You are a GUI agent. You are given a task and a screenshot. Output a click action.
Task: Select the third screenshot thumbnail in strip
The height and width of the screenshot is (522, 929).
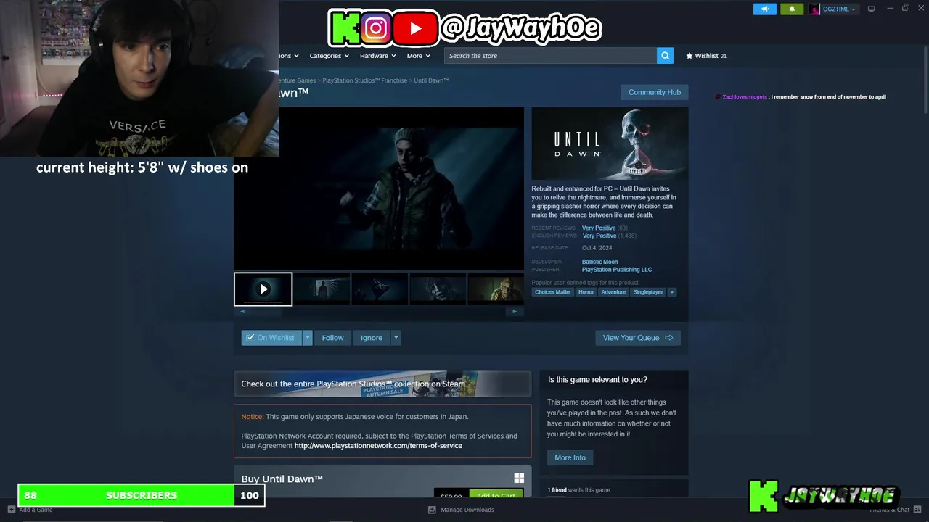[379, 289]
